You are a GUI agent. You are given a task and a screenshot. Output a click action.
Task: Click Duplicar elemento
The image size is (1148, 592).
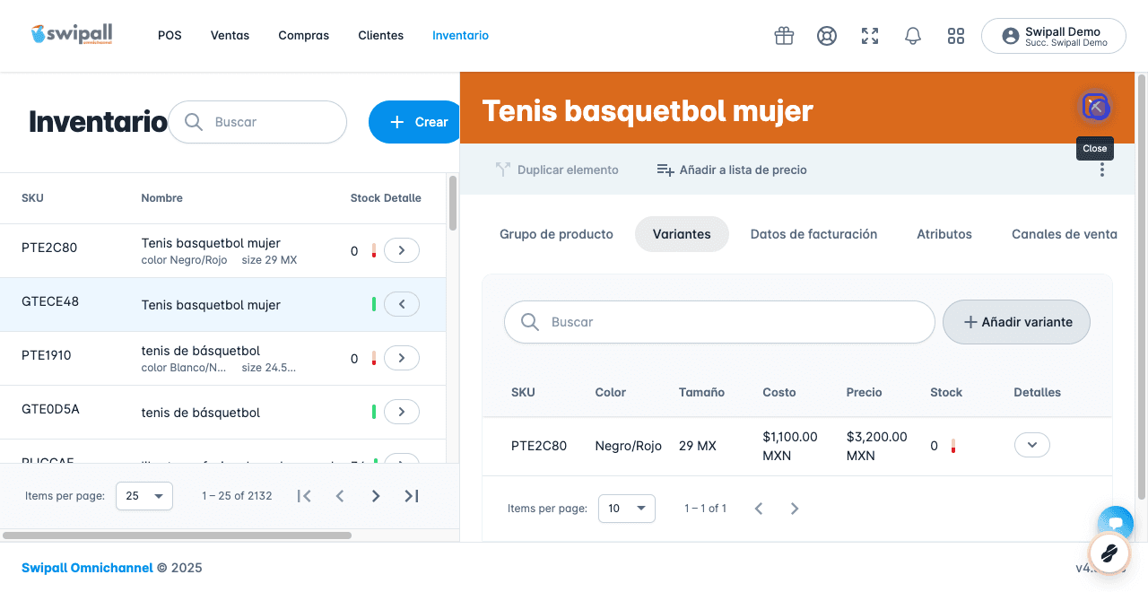click(x=557, y=170)
